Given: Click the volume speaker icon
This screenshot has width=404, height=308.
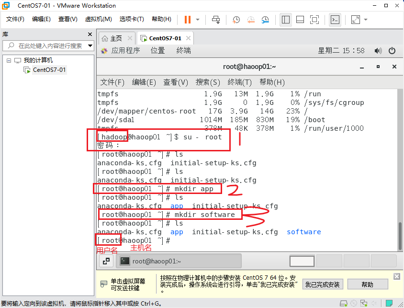Looking at the screenshot, I should pyautogui.click(x=378, y=50).
